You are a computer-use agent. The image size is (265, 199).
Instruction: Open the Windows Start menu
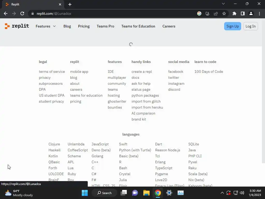coord(85,193)
